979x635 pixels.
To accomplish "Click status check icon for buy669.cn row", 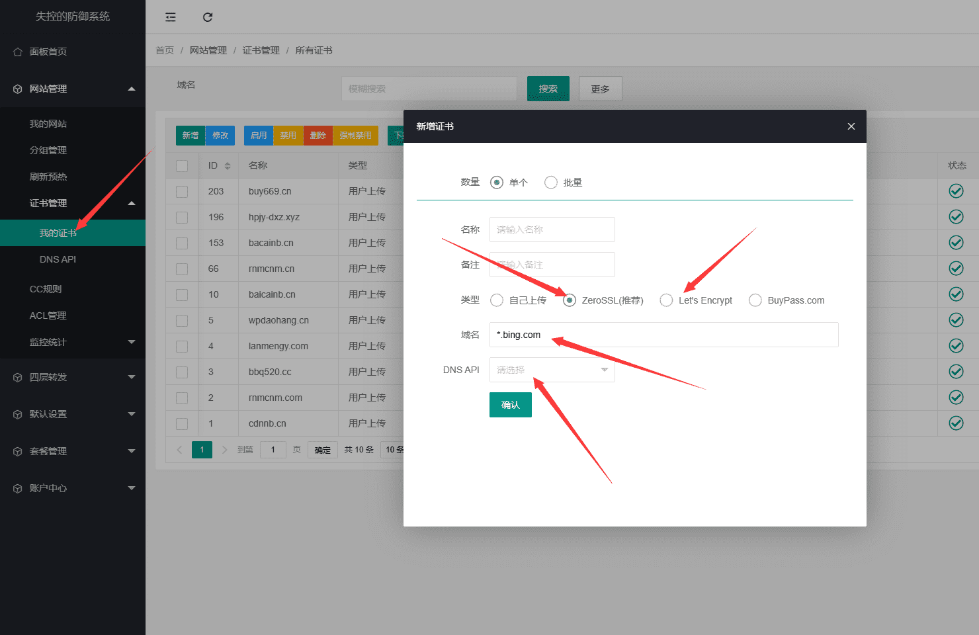I will pyautogui.click(x=956, y=191).
